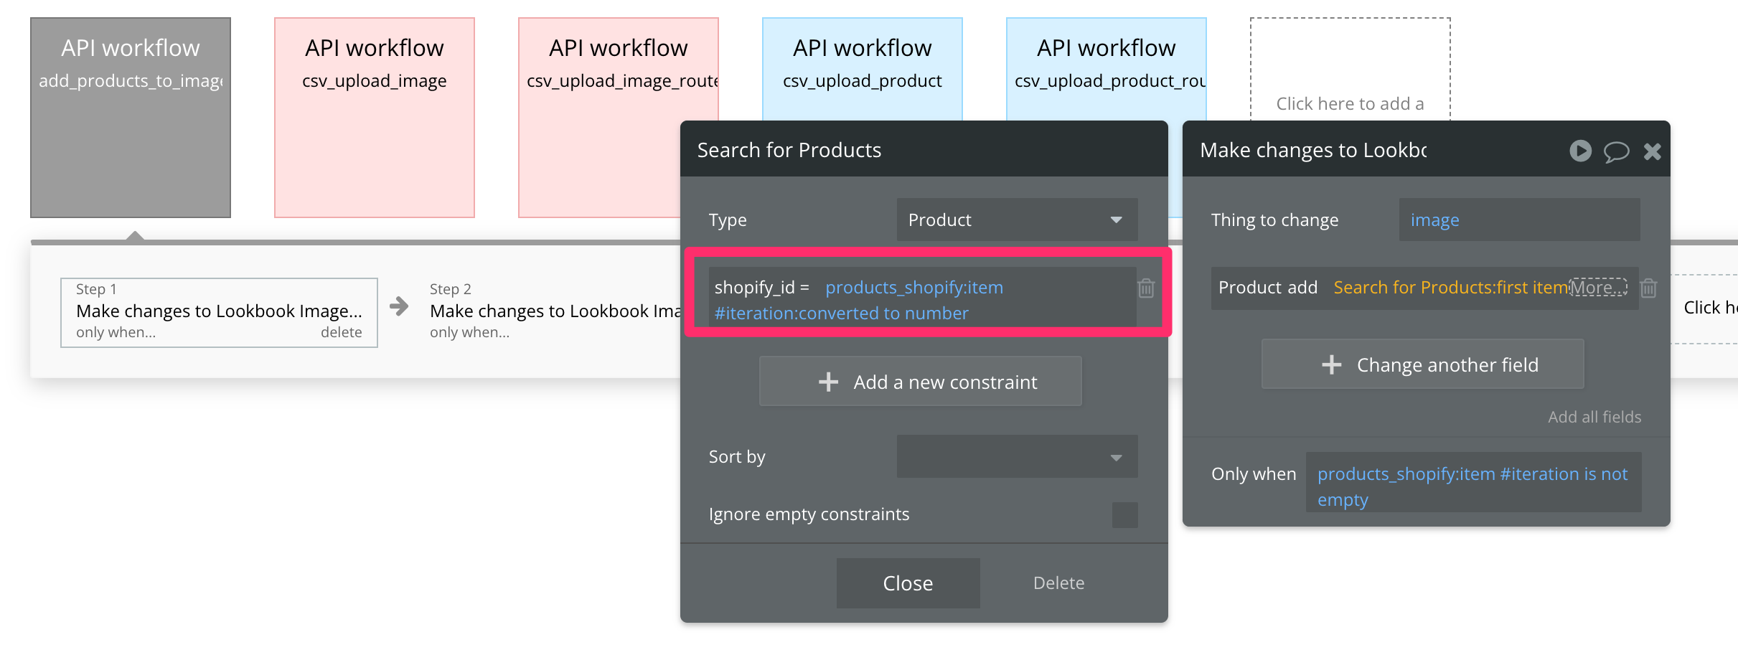Screen dimensions: 1738x650
Task: Click the plus icon for Add a new constraint
Action: coord(828,382)
